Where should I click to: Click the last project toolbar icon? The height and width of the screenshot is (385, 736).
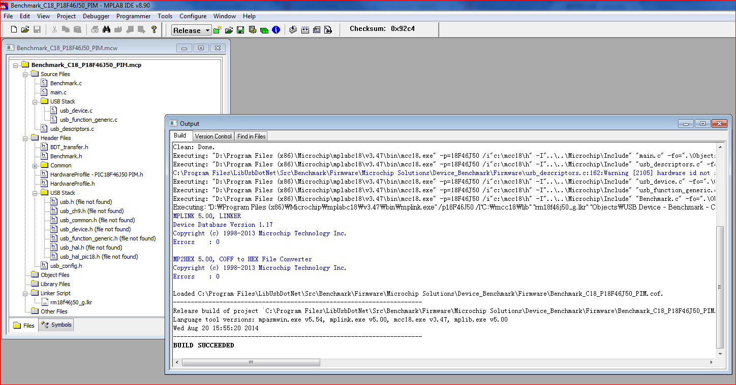point(328,30)
